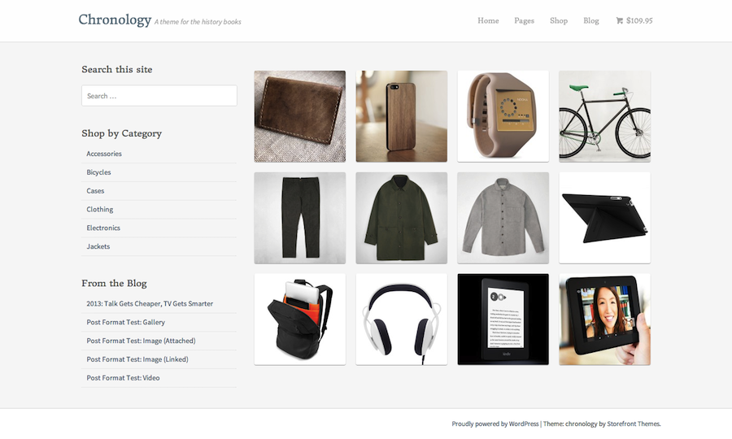Browse the Jackets category

click(x=98, y=246)
